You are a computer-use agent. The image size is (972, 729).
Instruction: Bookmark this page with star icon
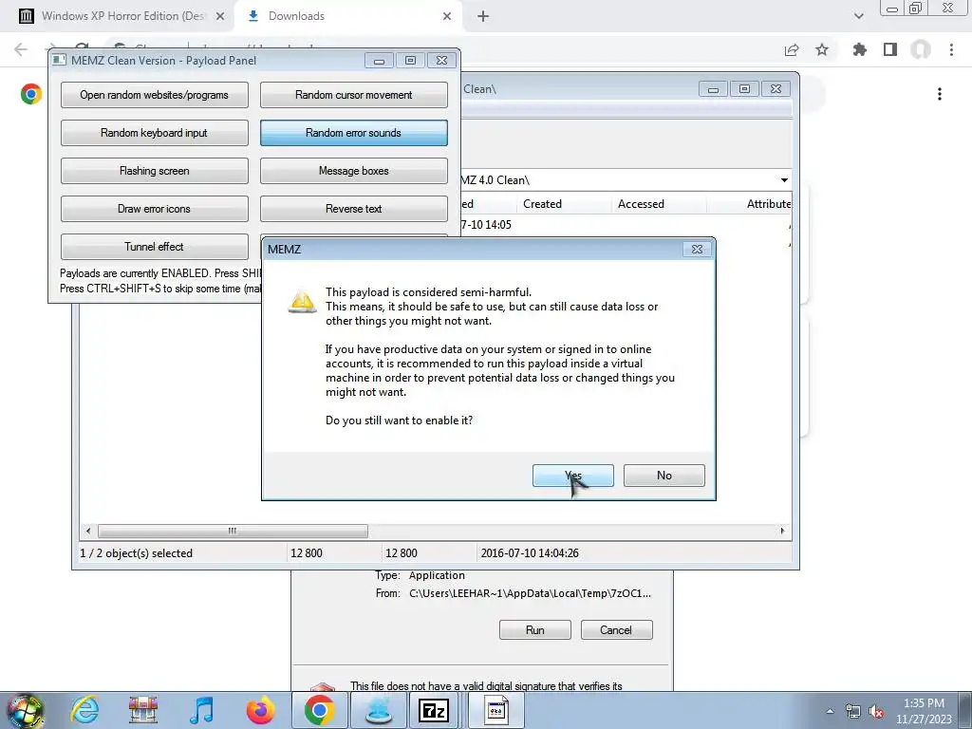click(822, 49)
